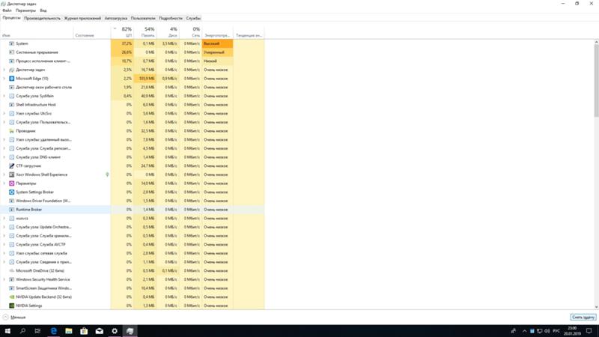Show hidden system tray icons
Screen dimensions: 599x337
point(525,331)
